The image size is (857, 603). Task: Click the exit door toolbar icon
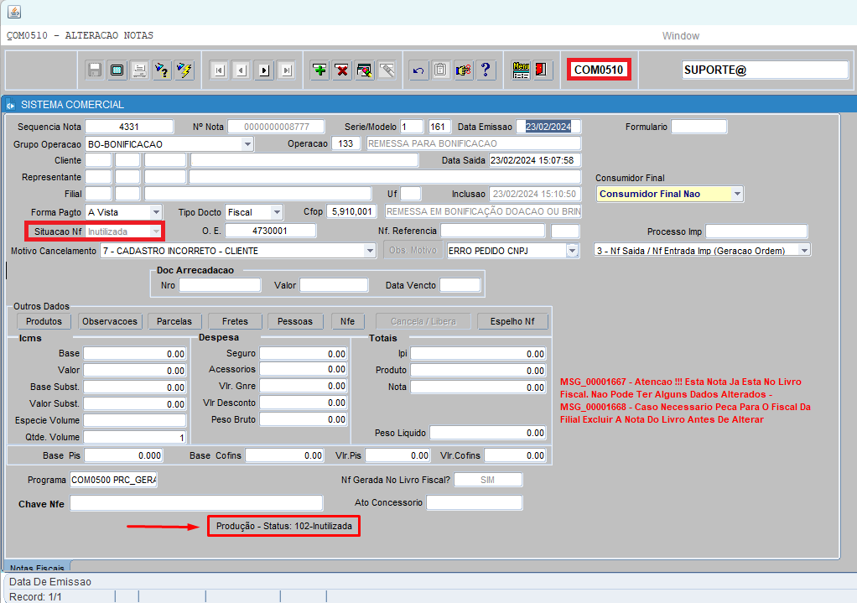click(x=542, y=70)
